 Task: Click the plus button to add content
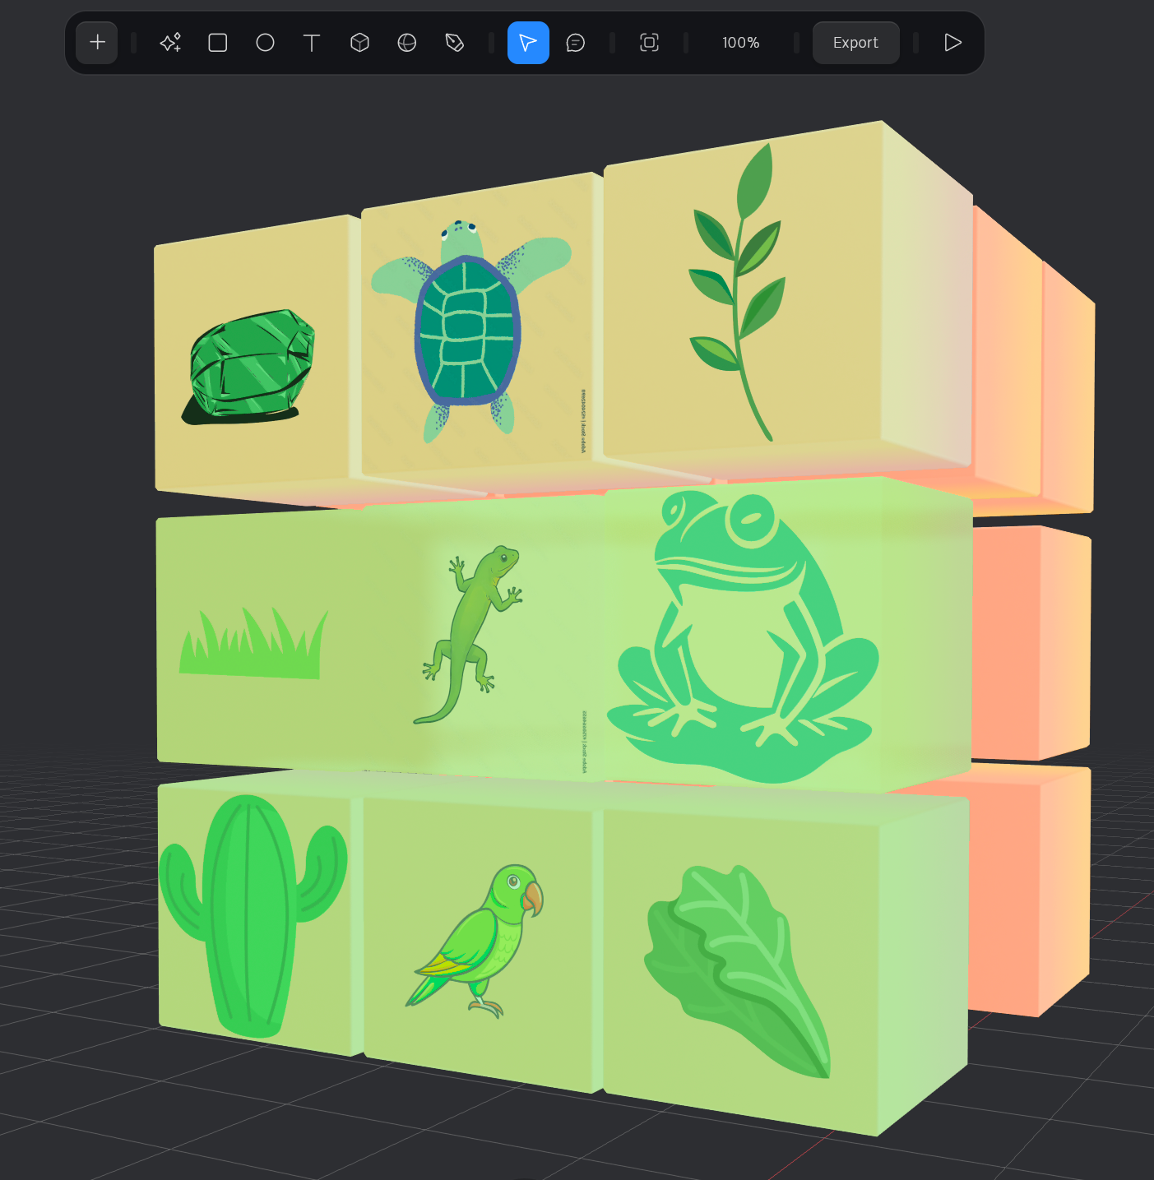(x=96, y=43)
